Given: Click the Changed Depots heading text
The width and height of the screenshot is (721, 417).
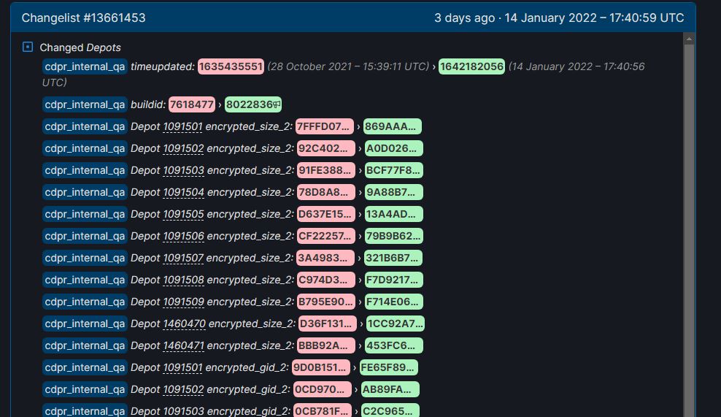Looking at the screenshot, I should coord(80,47).
